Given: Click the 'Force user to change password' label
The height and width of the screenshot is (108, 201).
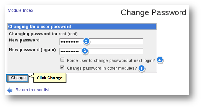Looking at the screenshot, I should [111, 60].
